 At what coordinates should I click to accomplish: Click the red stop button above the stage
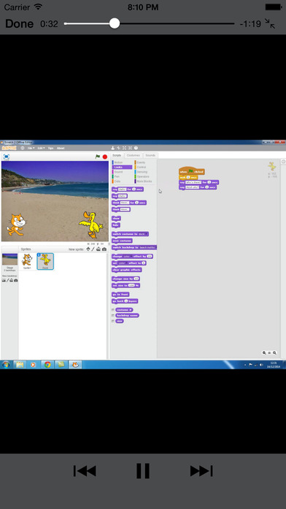pos(105,157)
